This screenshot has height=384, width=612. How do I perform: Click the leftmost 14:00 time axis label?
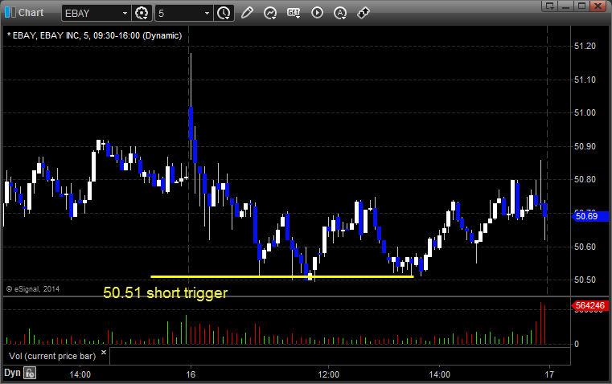[80, 374]
